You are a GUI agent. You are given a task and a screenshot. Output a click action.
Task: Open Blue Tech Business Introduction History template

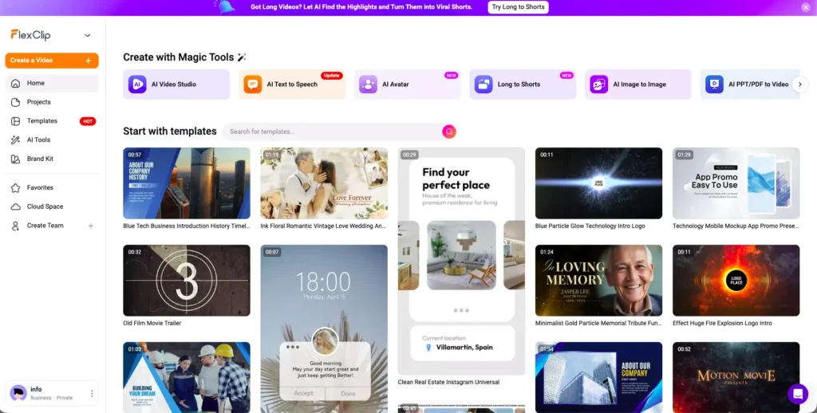[187, 183]
